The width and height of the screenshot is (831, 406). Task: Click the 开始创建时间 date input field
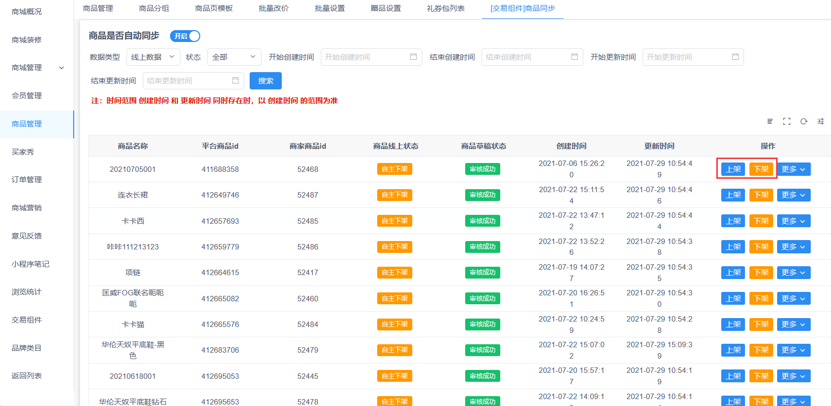point(365,57)
